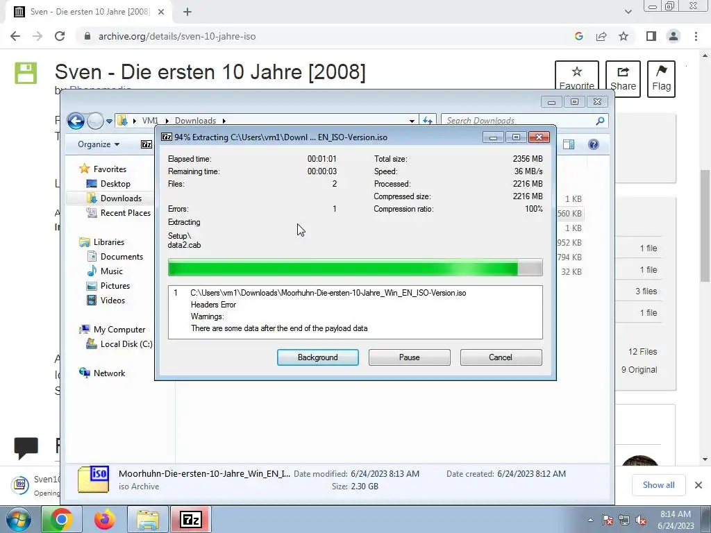The height and width of the screenshot is (533, 711).
Task: Click the archive.org URL in address bar
Action: point(177,36)
